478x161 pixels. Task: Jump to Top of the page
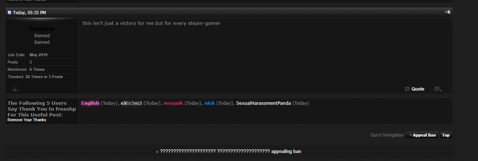coord(446,135)
